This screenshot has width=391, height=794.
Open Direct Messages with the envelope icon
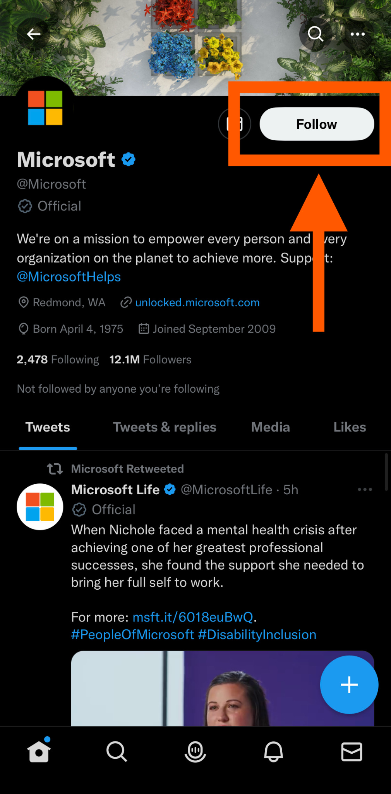[352, 751]
